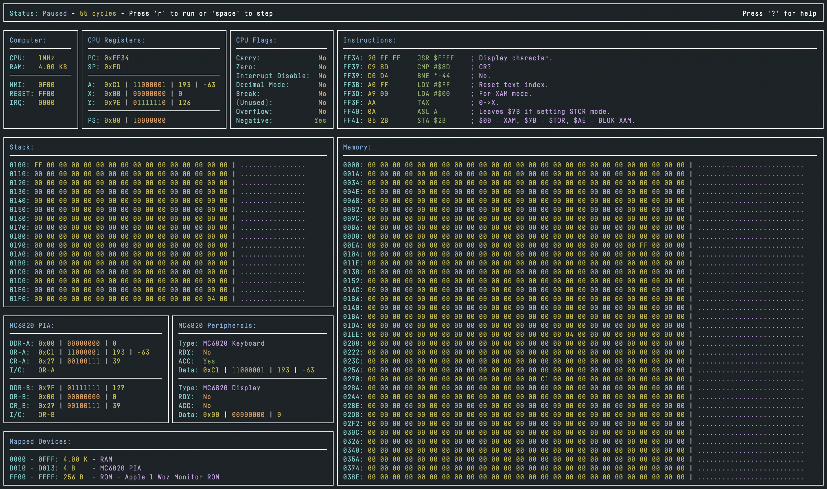827x489 pixels.
Task: Click the Apple 1 Woz Monitor ROM entry
Action: 172,477
